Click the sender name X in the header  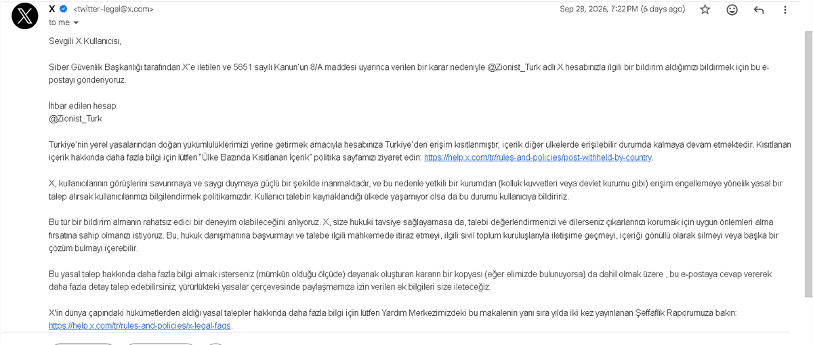53,9
